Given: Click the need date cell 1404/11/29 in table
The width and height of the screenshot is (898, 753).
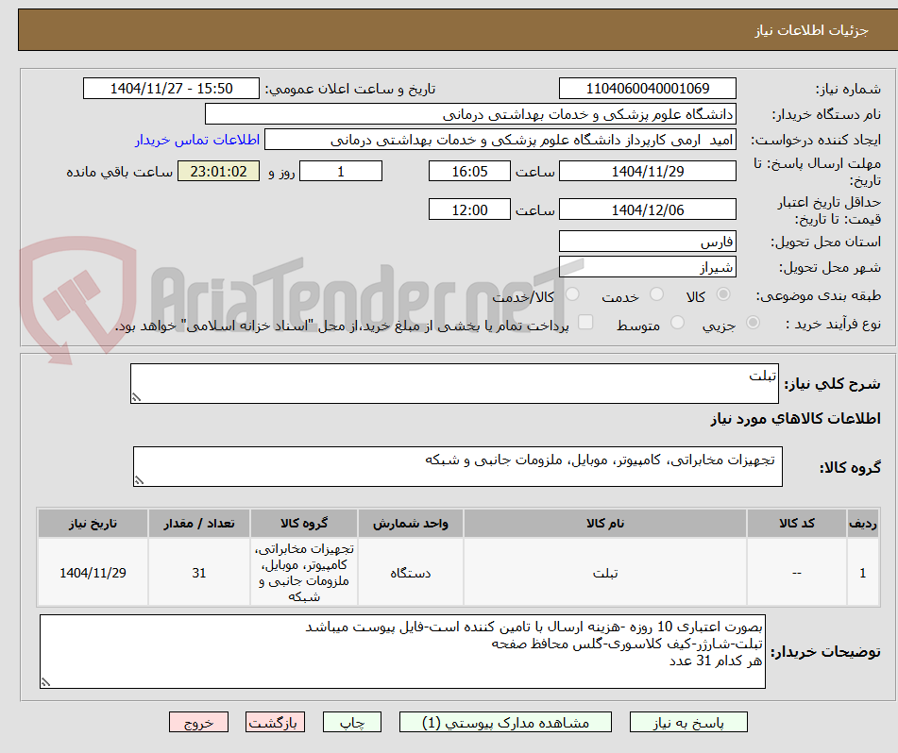Looking at the screenshot, I should tap(93, 572).
